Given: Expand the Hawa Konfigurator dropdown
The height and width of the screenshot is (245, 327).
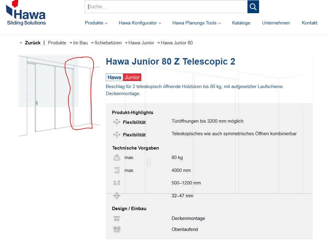Looking at the screenshot, I should [x=140, y=23].
